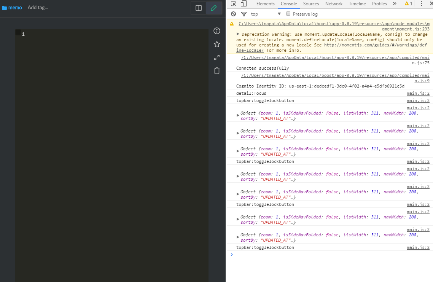Open the top execution context dropdown
This screenshot has height=282, width=433.
pyautogui.click(x=266, y=14)
